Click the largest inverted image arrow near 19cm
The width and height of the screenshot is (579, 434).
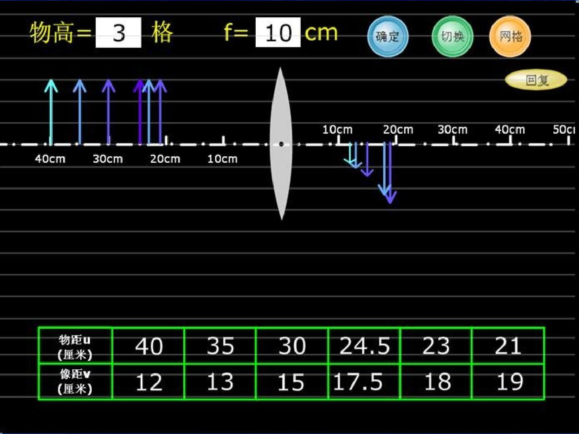click(x=390, y=173)
